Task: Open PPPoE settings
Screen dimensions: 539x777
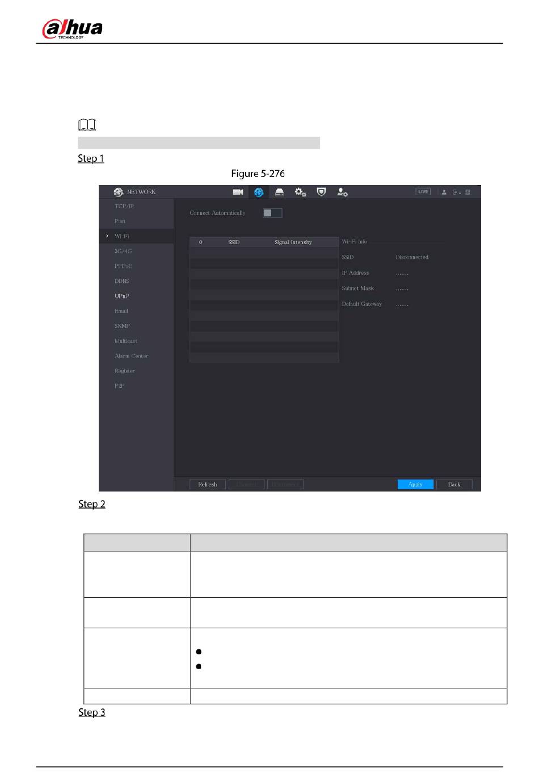Action: [123, 266]
